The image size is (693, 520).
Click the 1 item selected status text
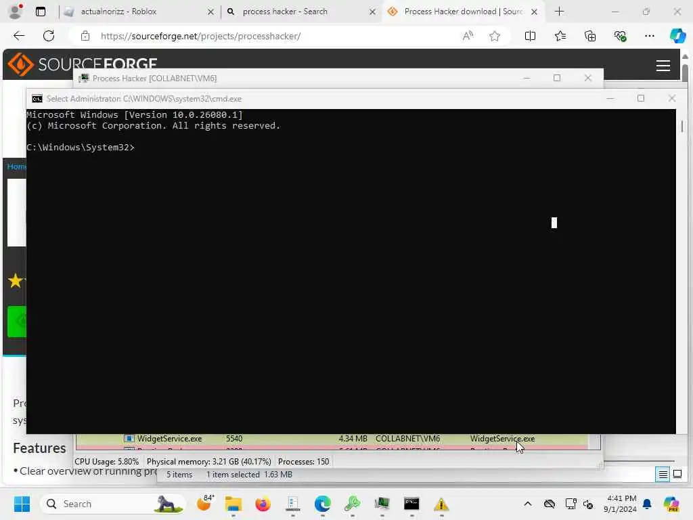tap(233, 475)
